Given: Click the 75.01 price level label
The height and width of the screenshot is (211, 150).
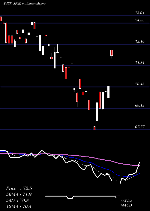Looking at the screenshot, I should [140, 13].
